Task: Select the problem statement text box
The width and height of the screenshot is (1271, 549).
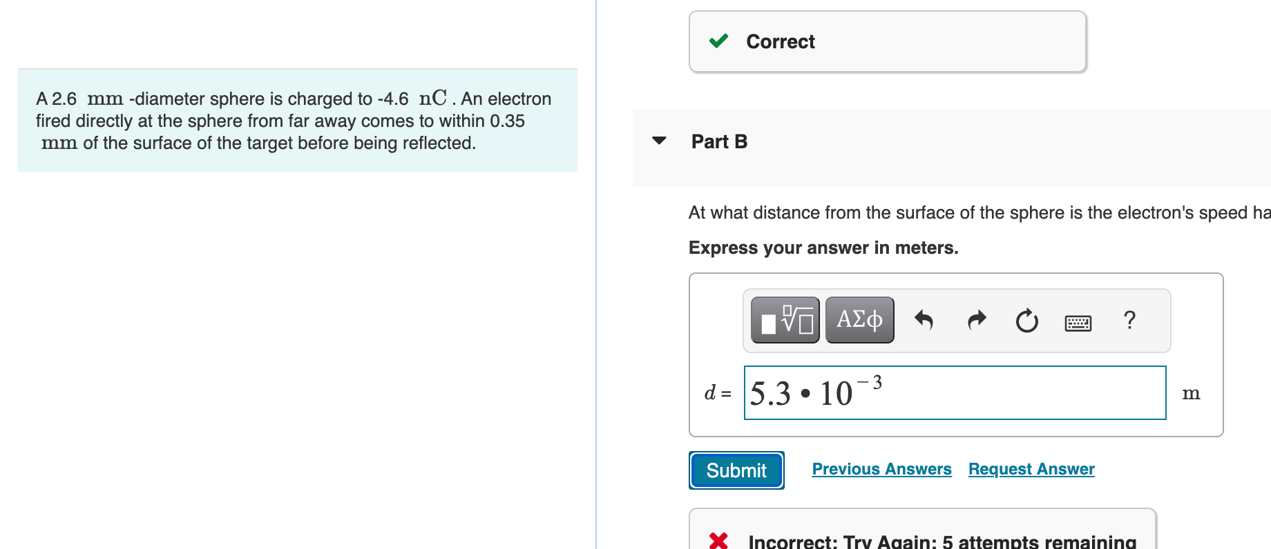Action: [x=297, y=120]
